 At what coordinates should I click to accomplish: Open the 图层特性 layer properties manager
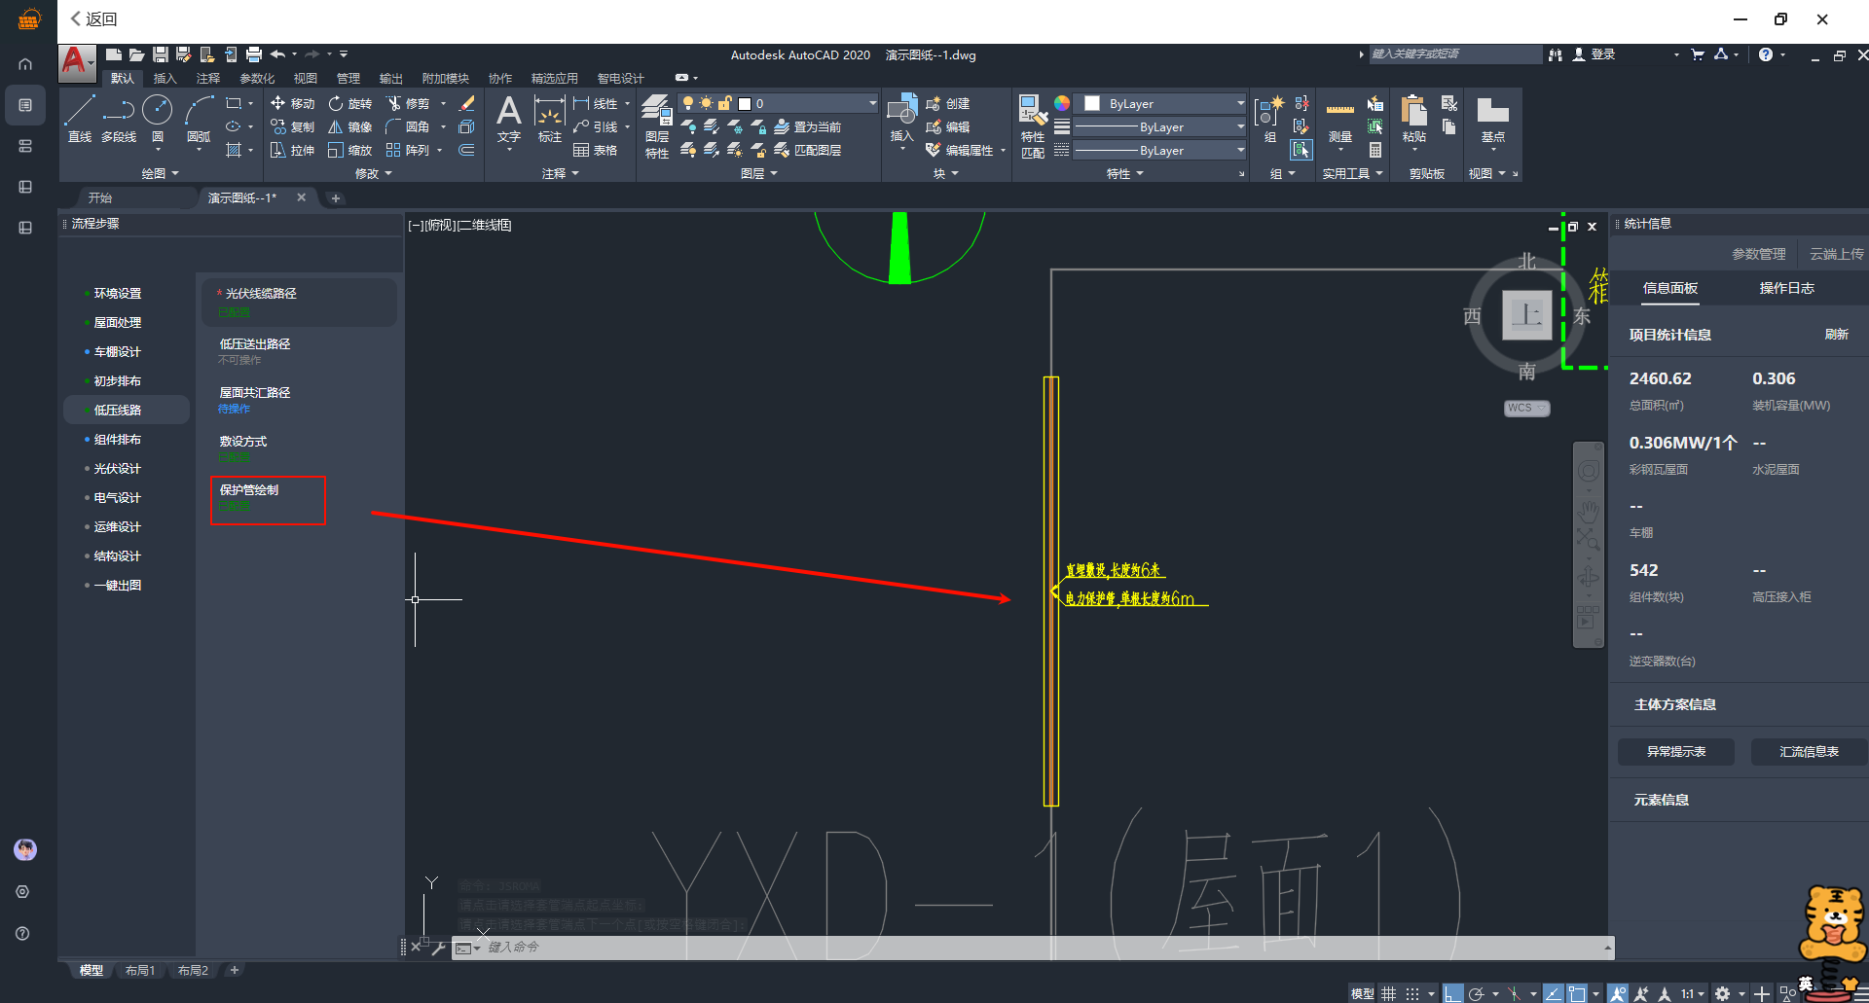pos(657,126)
